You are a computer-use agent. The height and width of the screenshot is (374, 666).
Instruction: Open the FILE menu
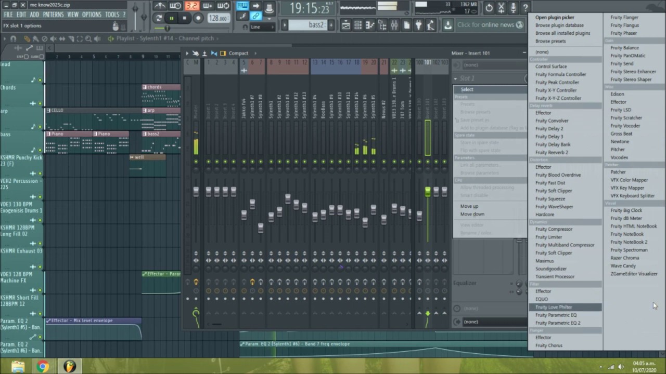click(8, 15)
